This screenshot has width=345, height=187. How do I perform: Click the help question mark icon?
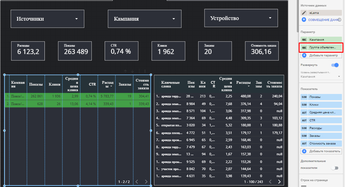point(339,20)
